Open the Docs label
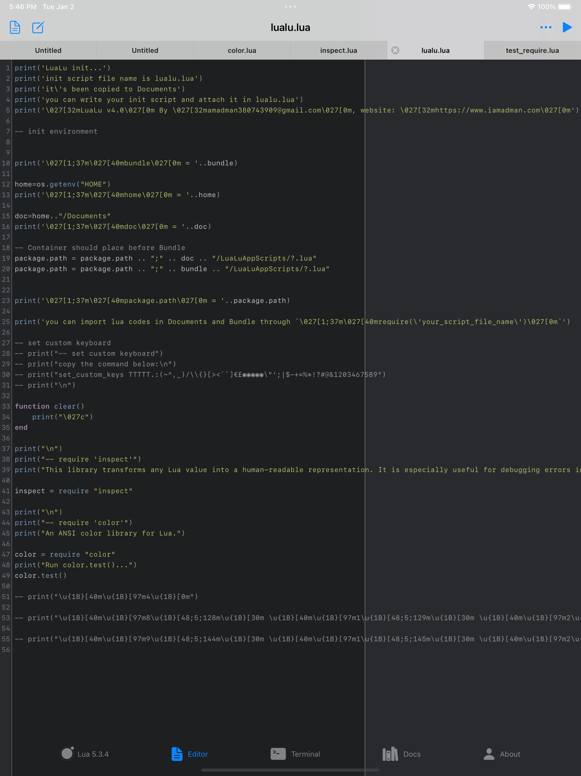Image resolution: width=581 pixels, height=776 pixels. click(x=412, y=754)
